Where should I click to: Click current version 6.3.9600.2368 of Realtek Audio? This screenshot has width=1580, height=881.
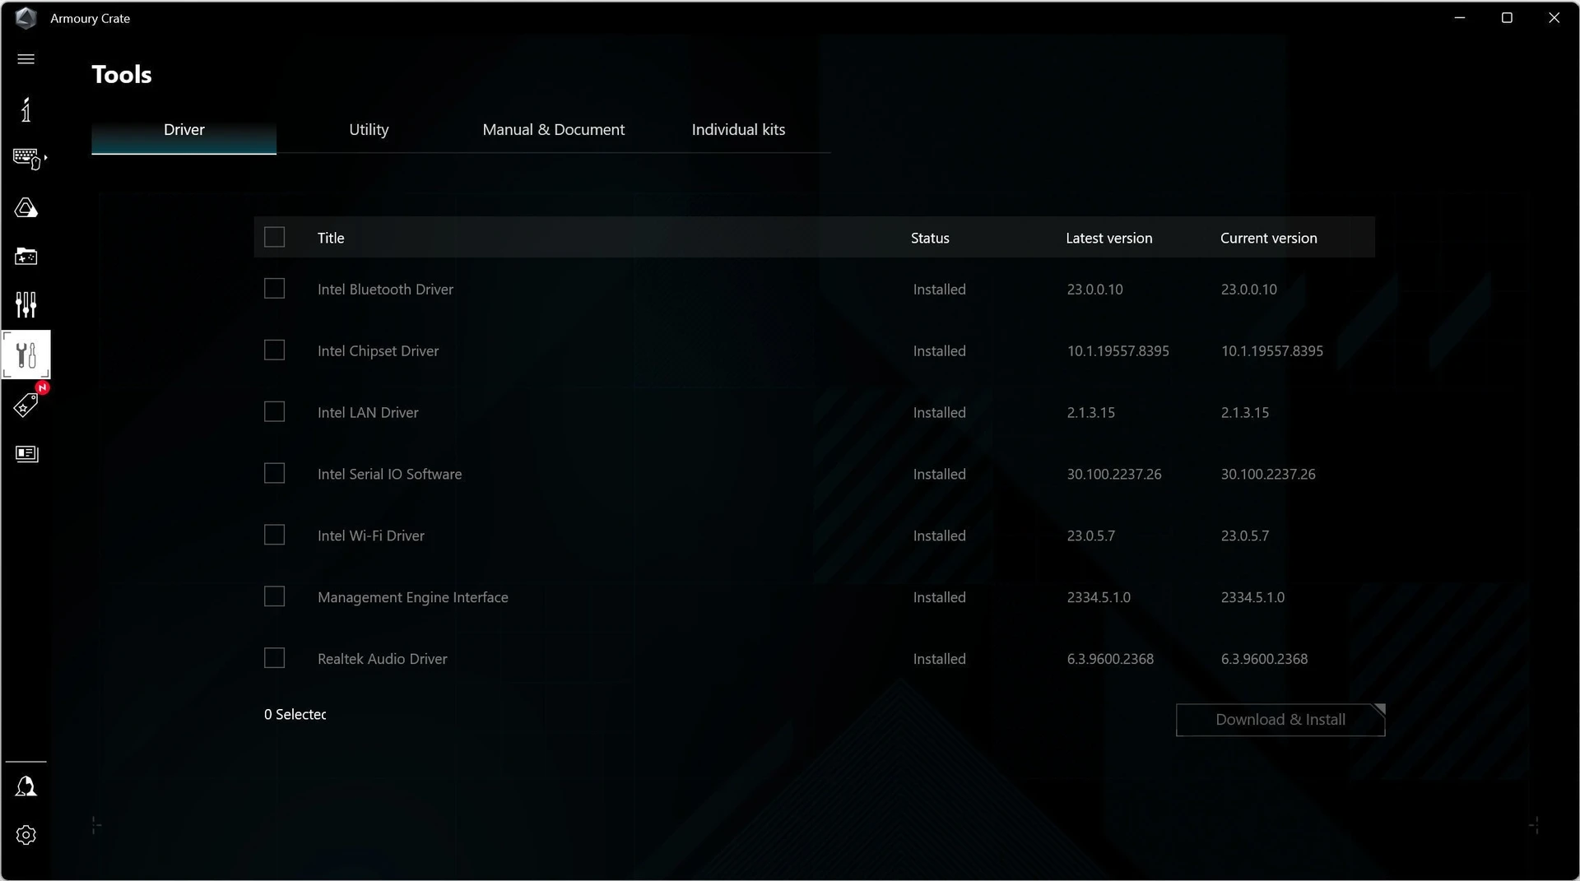(1264, 660)
